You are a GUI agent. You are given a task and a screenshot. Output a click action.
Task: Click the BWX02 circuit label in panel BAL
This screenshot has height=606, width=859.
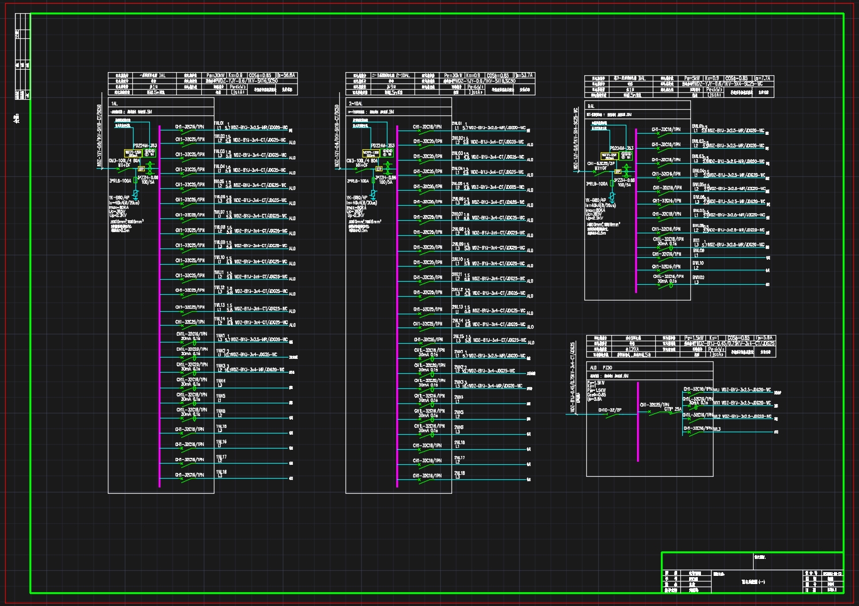(x=698, y=277)
